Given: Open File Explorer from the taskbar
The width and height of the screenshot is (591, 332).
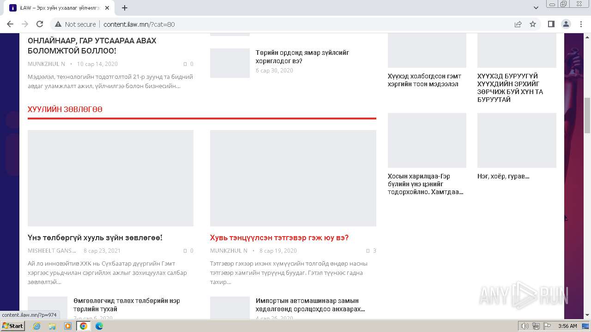Looking at the screenshot, I should 52,326.
